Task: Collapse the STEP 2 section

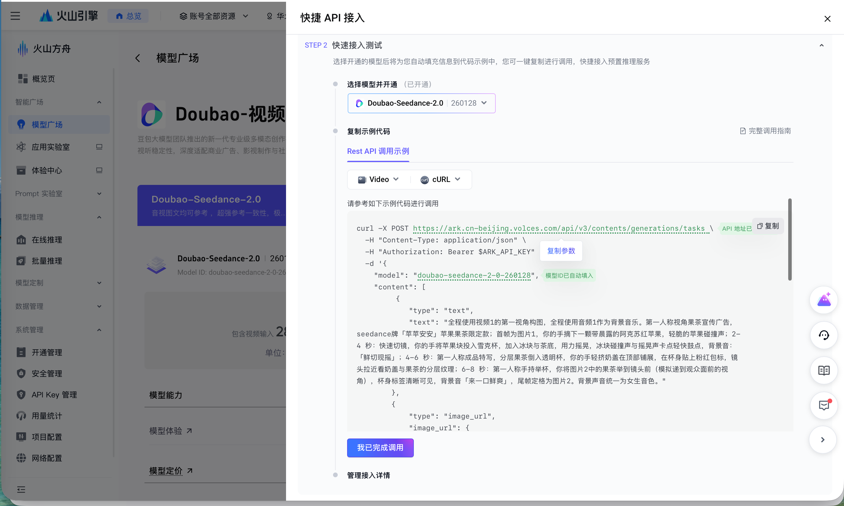Action: [821, 45]
